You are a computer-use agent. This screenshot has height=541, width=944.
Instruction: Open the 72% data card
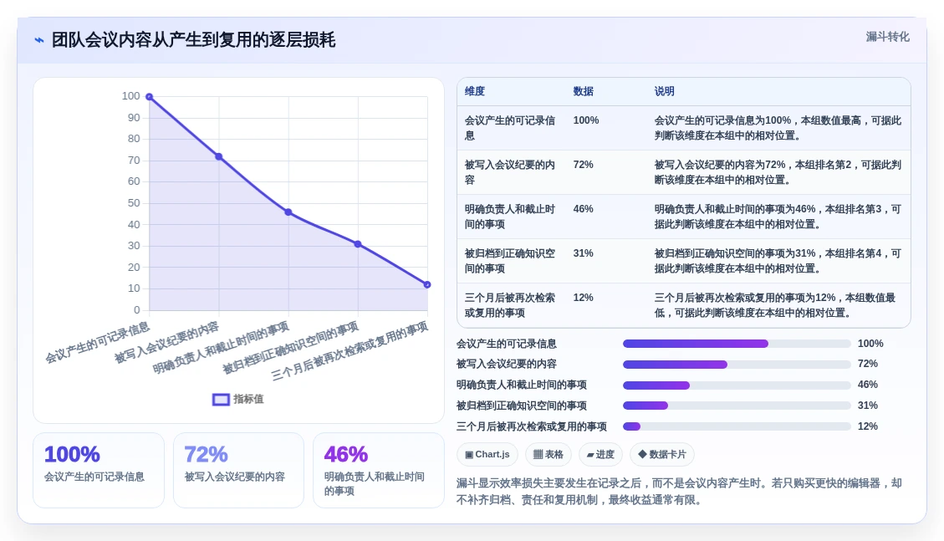coord(238,470)
